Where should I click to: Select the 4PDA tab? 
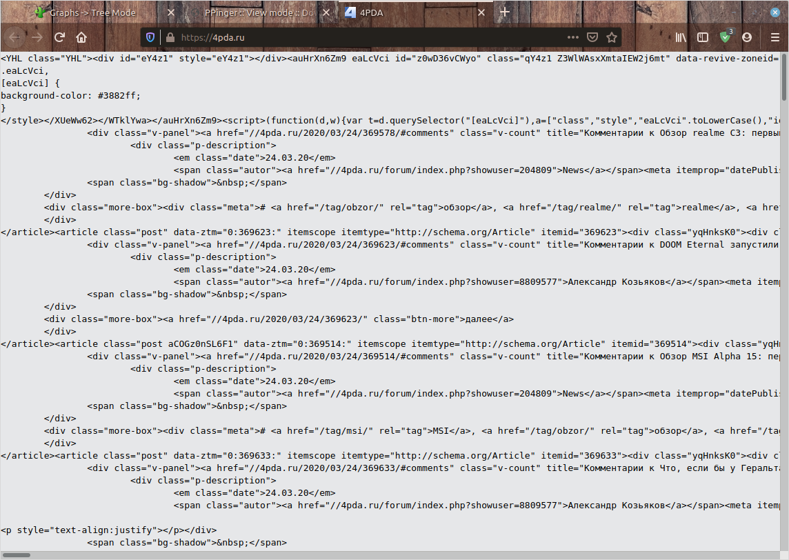coord(371,12)
